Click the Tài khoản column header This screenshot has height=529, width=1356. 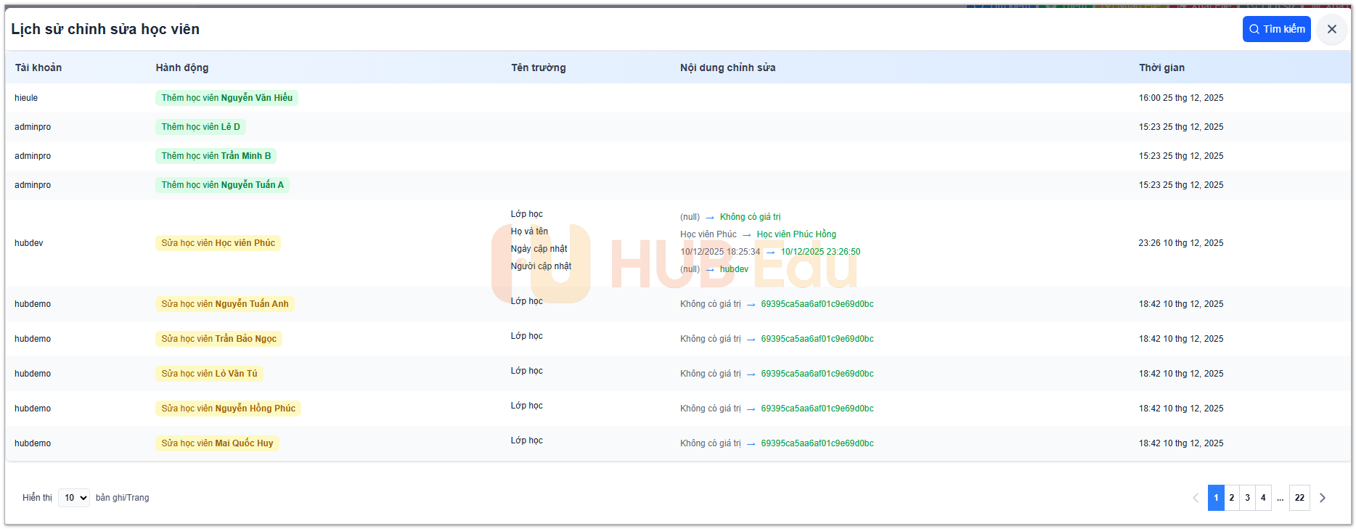click(x=38, y=67)
